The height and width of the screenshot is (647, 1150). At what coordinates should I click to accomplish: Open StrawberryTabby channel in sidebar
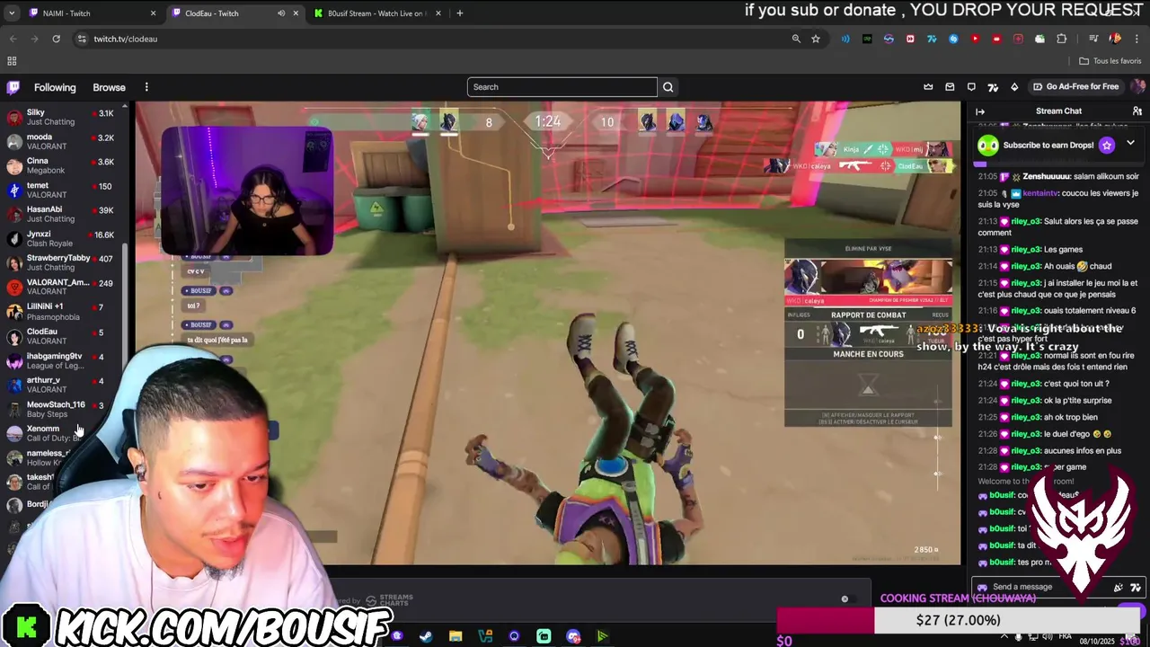(61, 262)
